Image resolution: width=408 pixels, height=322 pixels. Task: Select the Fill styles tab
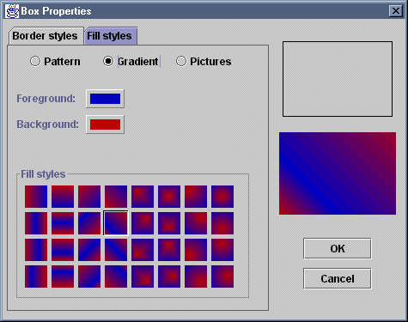click(x=110, y=36)
